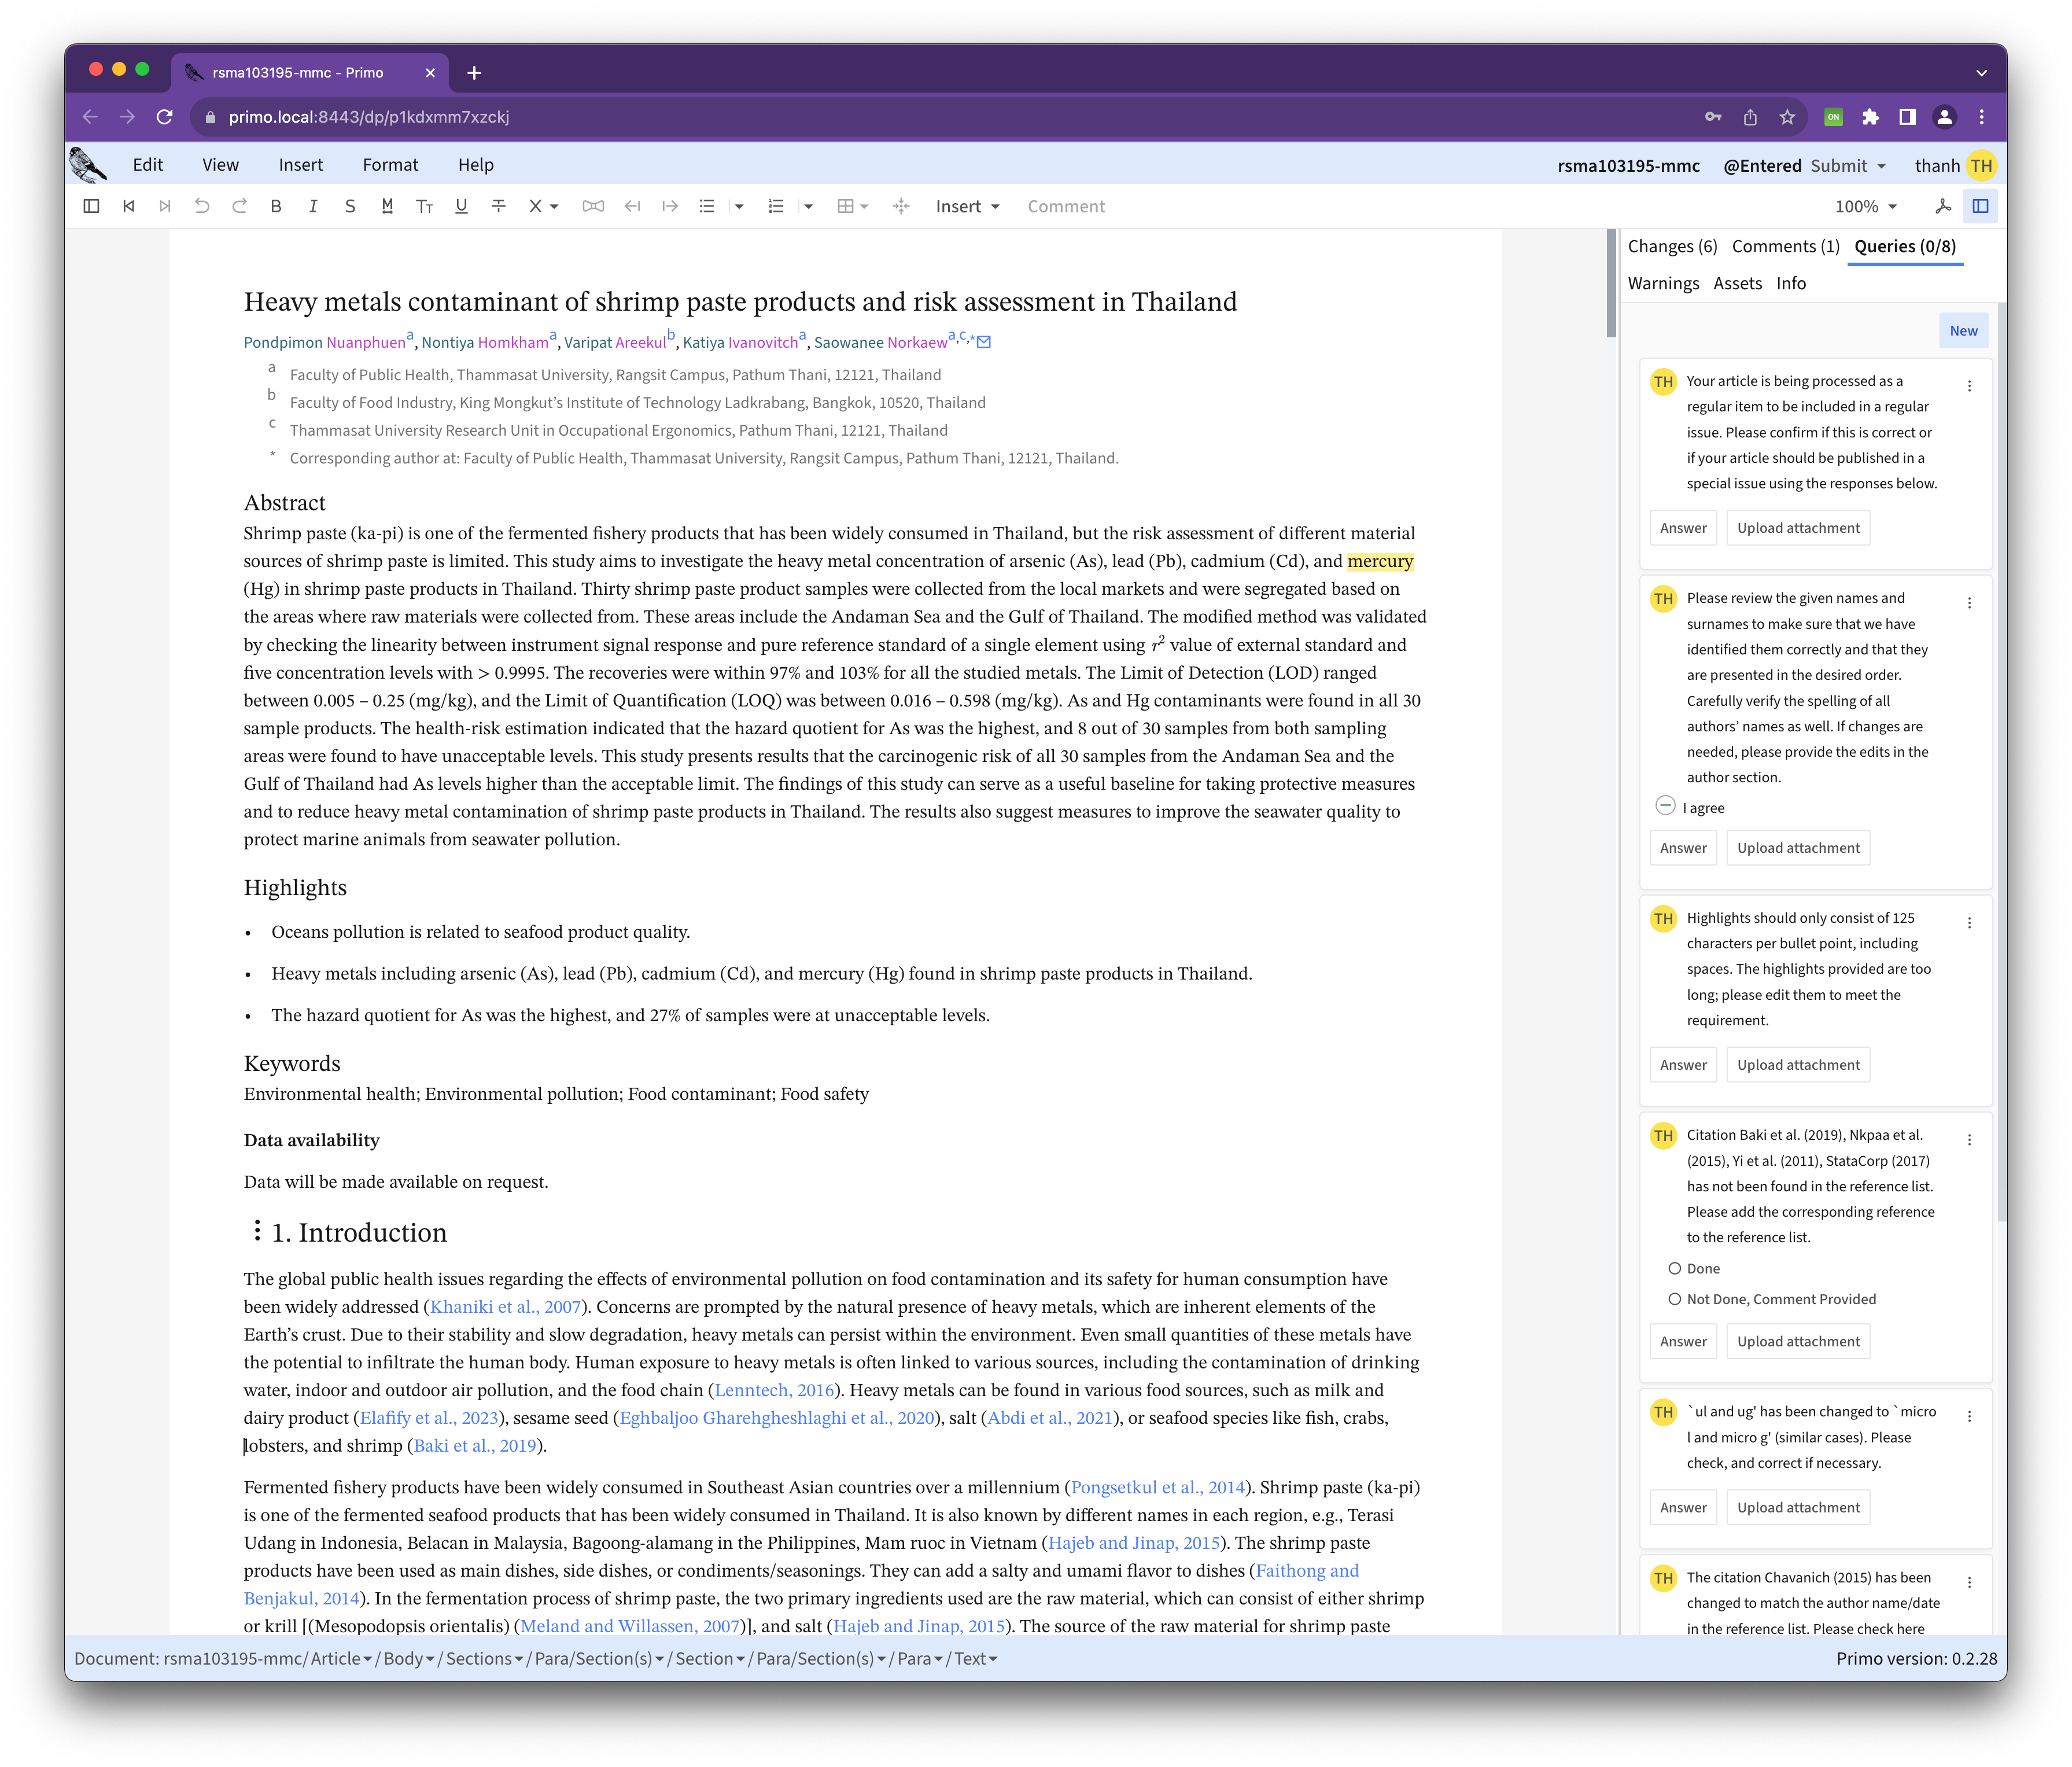Open the wrench tools icon

pos(1942,206)
